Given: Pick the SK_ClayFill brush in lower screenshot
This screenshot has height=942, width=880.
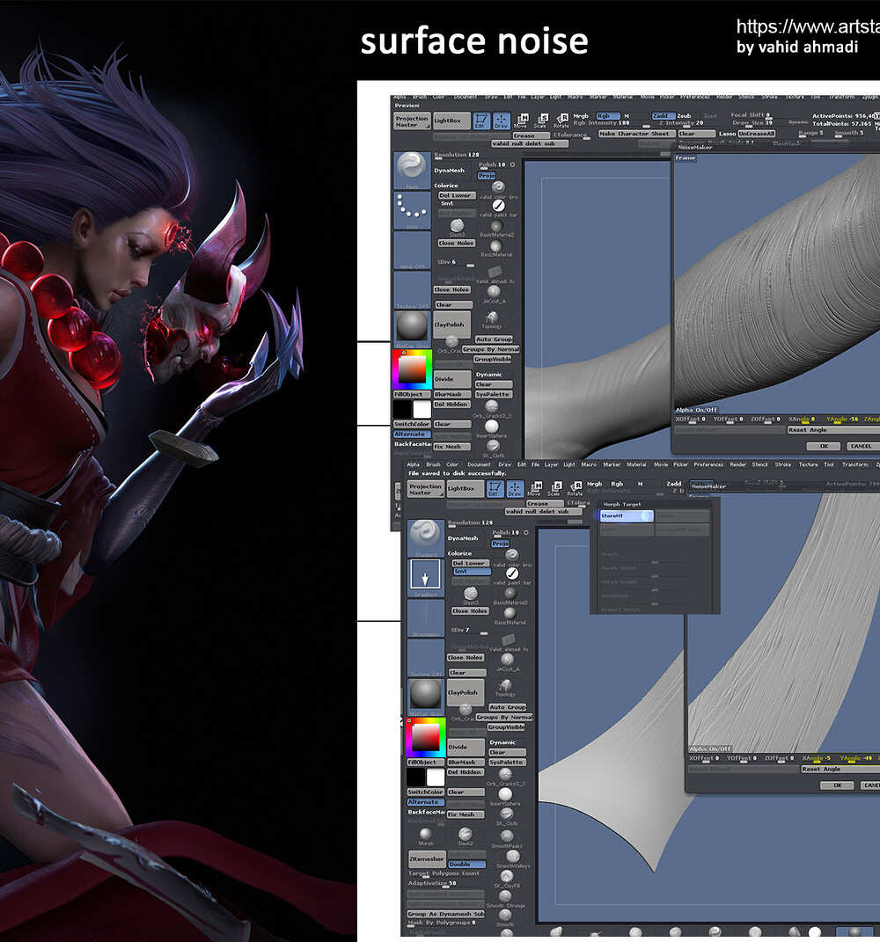Looking at the screenshot, I should 507,879.
